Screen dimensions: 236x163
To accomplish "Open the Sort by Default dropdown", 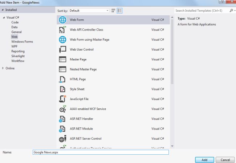I will [89, 11].
